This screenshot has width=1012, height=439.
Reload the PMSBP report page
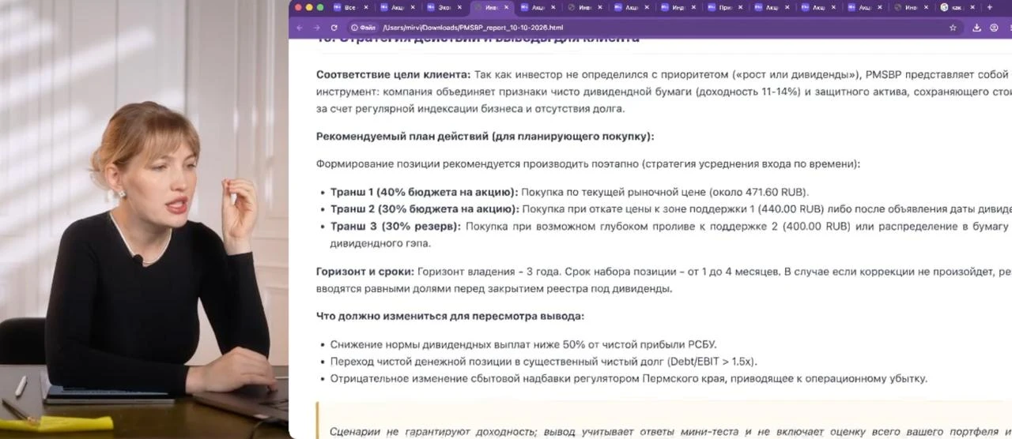(x=334, y=27)
